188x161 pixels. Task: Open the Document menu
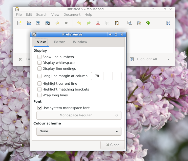click(72, 14)
